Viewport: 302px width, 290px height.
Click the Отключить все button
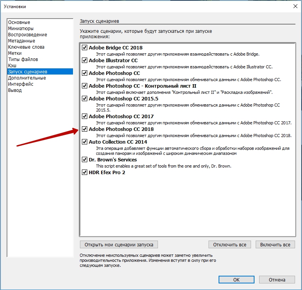[x=229, y=244]
